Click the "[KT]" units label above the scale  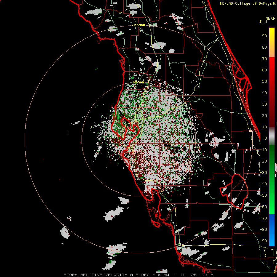click(x=263, y=21)
